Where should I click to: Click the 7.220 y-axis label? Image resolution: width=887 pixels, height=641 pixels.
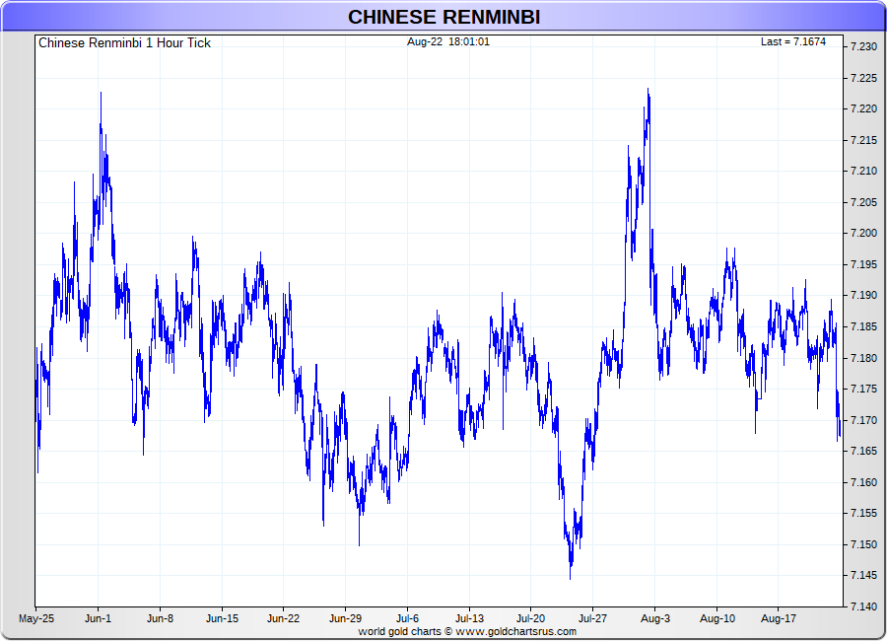coord(863,109)
